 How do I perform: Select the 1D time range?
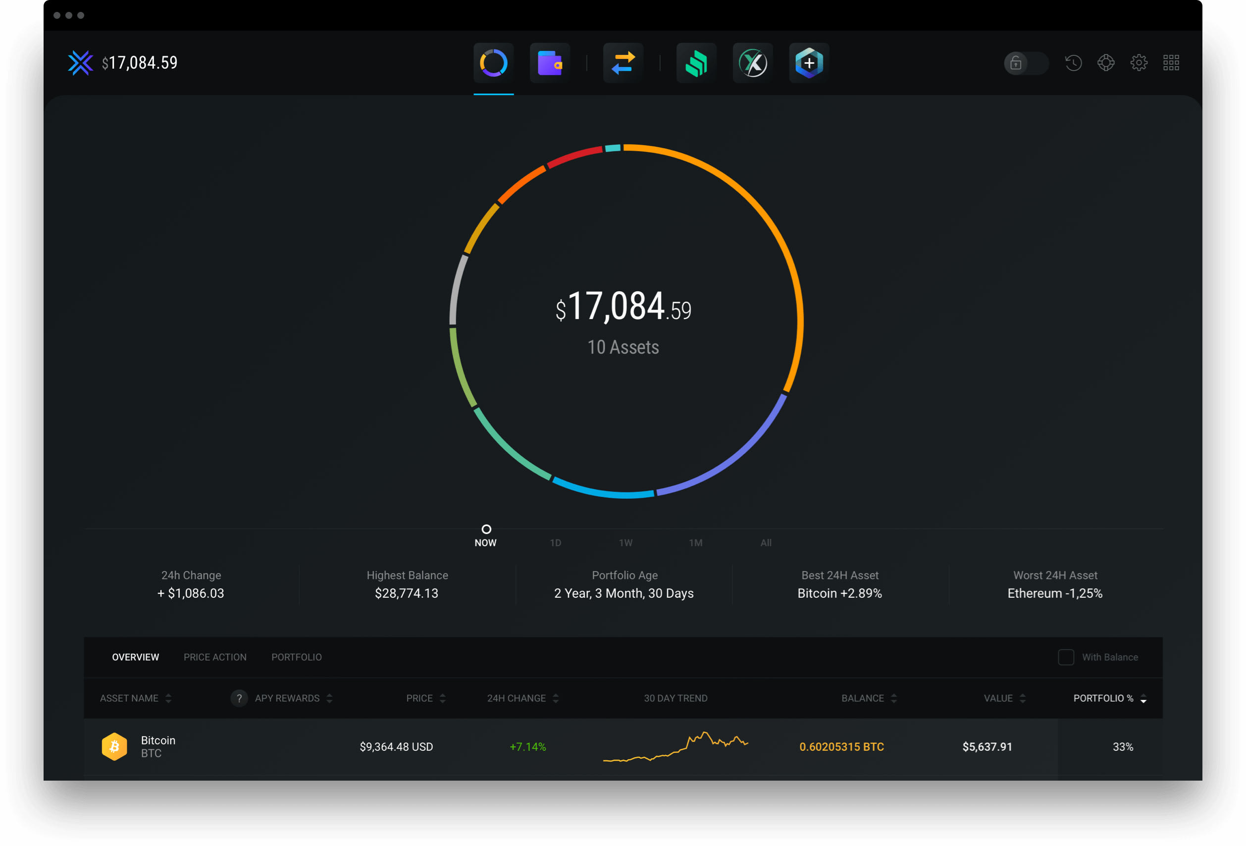click(556, 542)
